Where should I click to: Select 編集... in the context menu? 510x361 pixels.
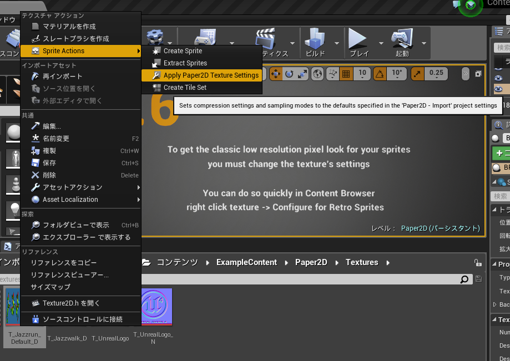[x=80, y=126]
